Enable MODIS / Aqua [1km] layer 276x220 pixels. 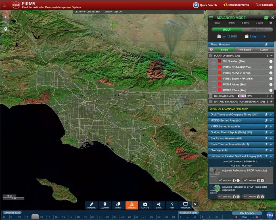(x=214, y=84)
